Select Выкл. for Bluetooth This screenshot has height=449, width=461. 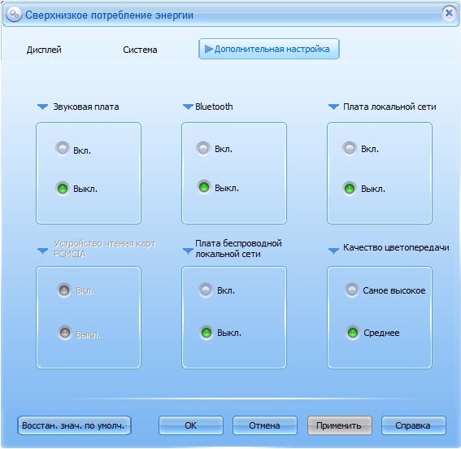point(204,187)
